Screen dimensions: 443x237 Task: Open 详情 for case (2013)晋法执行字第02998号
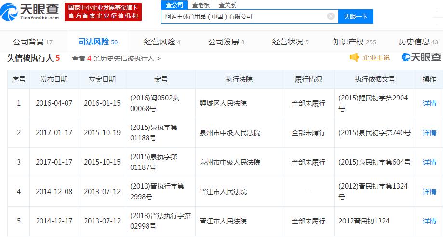429,221
